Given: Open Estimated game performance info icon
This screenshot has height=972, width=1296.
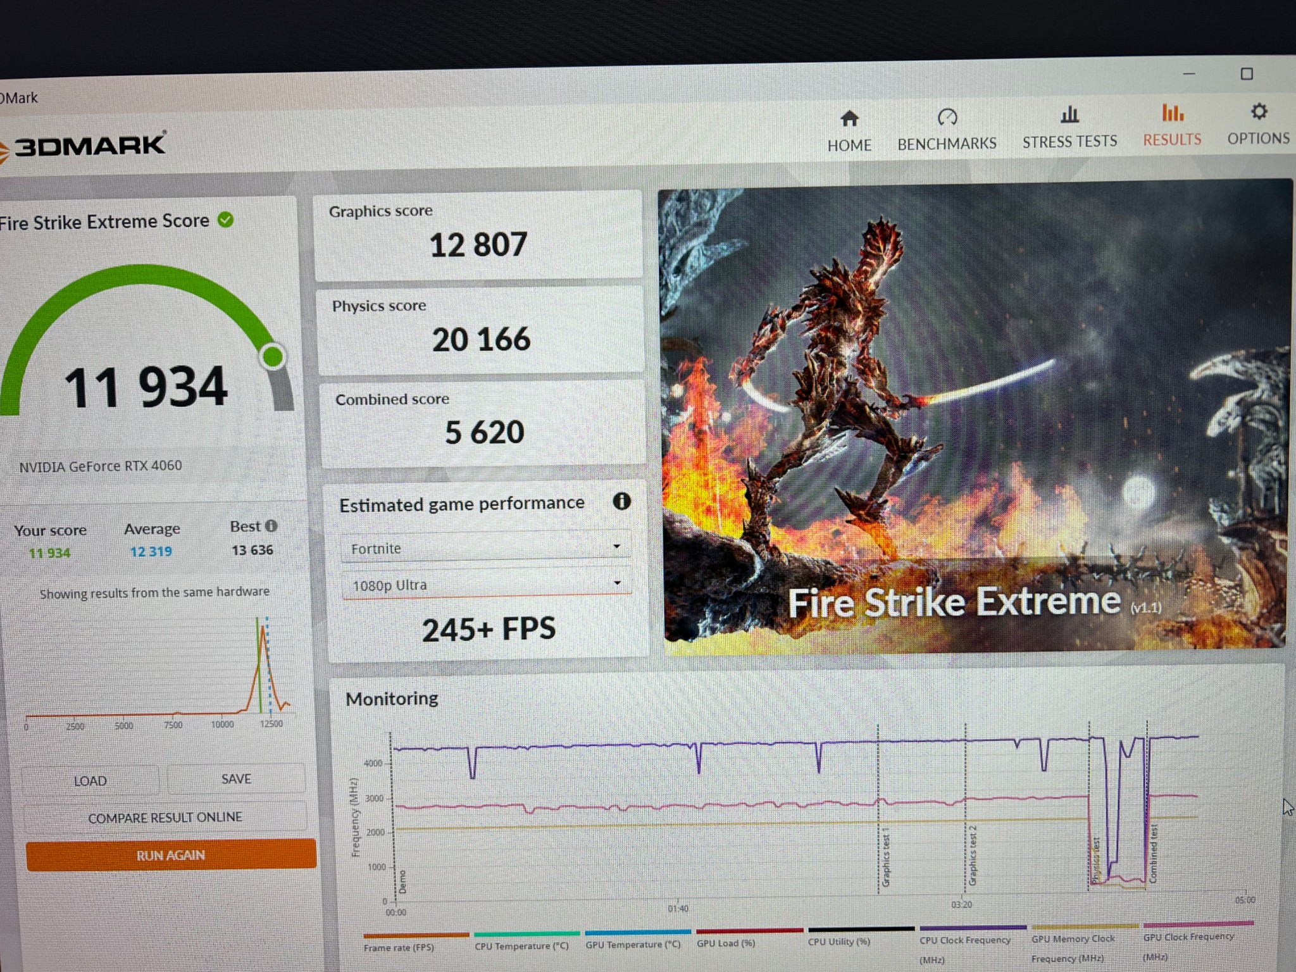Looking at the screenshot, I should point(621,501).
